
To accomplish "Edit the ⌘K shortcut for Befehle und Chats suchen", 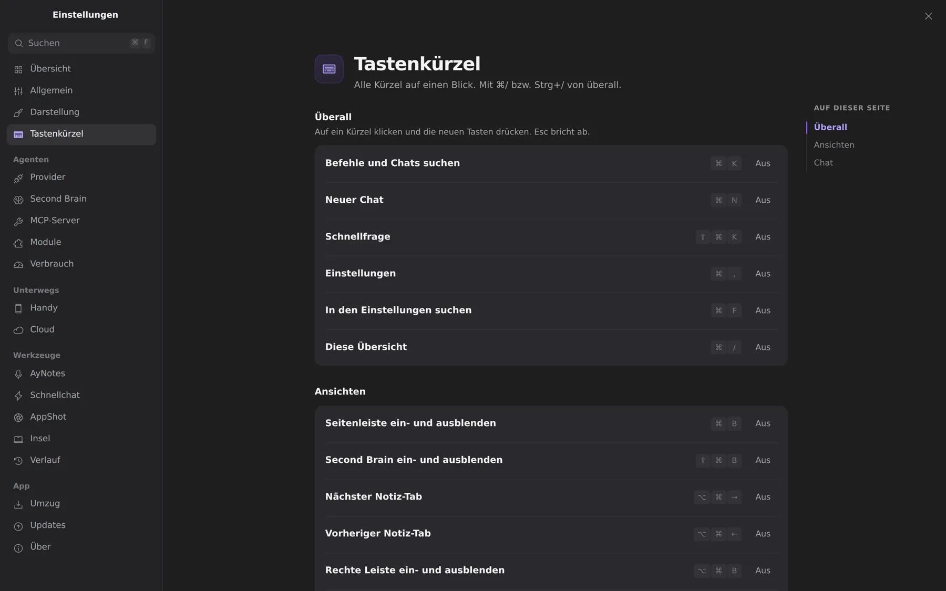I will tap(726, 163).
